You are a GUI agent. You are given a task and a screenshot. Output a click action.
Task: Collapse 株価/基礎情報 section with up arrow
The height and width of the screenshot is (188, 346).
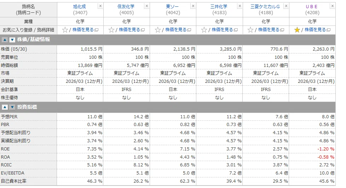coord(5,40)
